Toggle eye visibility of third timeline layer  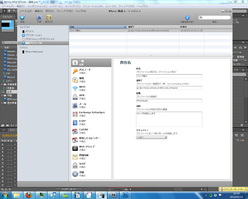pyautogui.click(x=3, y=152)
